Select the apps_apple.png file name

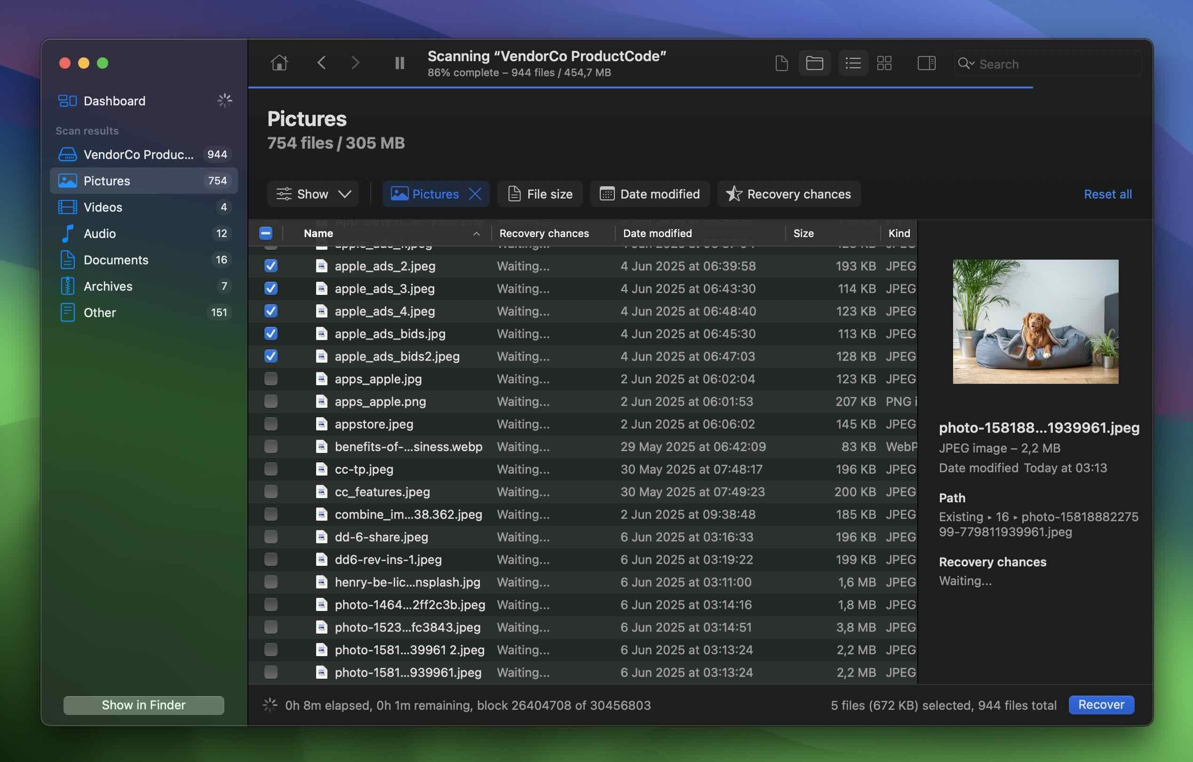(x=381, y=401)
